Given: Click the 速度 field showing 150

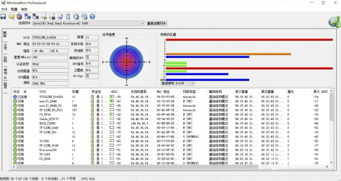Looking at the screenshot, I should pyautogui.click(x=50, y=57).
